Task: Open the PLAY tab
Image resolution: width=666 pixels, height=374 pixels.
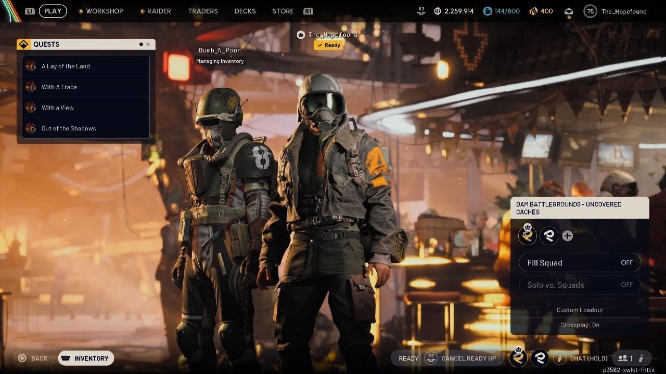Action: [x=53, y=11]
